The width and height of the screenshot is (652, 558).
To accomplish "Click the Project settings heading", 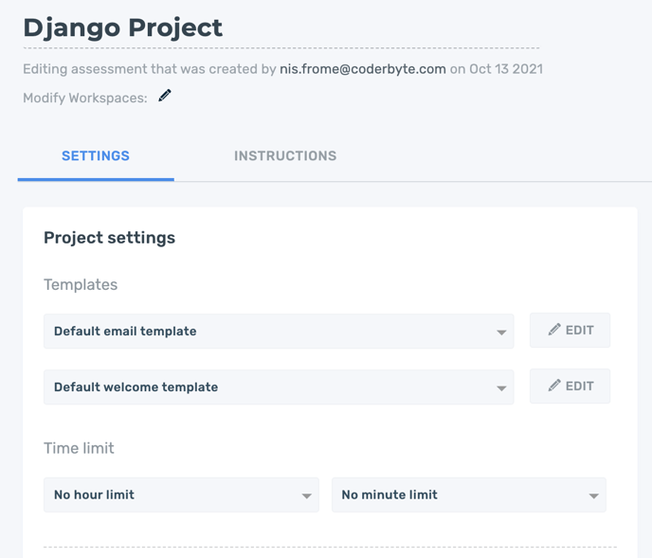I will point(109,238).
